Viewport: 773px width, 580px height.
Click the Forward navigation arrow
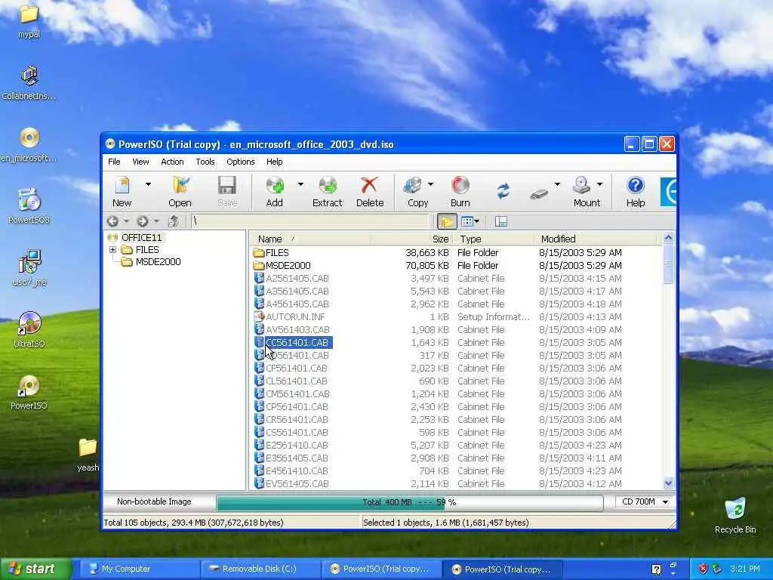point(143,221)
